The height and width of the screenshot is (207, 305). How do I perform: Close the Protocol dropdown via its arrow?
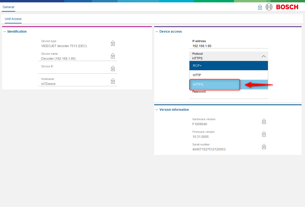pyautogui.click(x=263, y=56)
